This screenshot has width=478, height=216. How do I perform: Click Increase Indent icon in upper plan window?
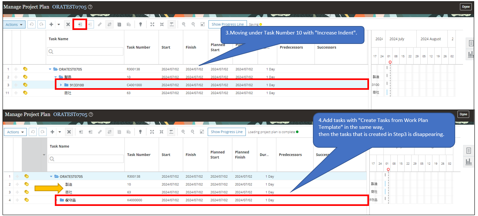click(x=80, y=24)
